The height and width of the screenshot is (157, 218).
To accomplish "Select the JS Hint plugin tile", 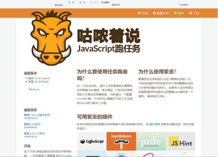I will coord(180,141).
